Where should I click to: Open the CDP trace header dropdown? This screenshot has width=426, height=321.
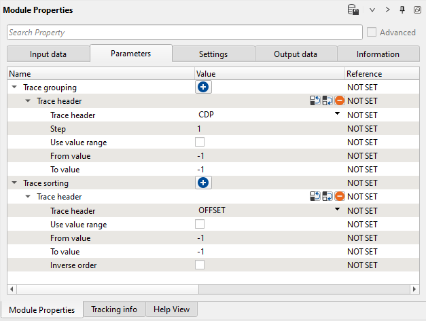tap(337, 115)
